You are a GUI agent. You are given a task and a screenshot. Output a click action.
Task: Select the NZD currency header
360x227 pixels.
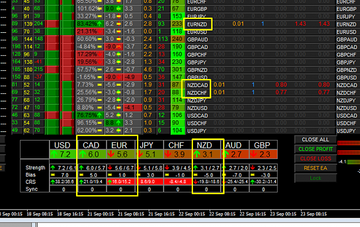click(x=204, y=145)
